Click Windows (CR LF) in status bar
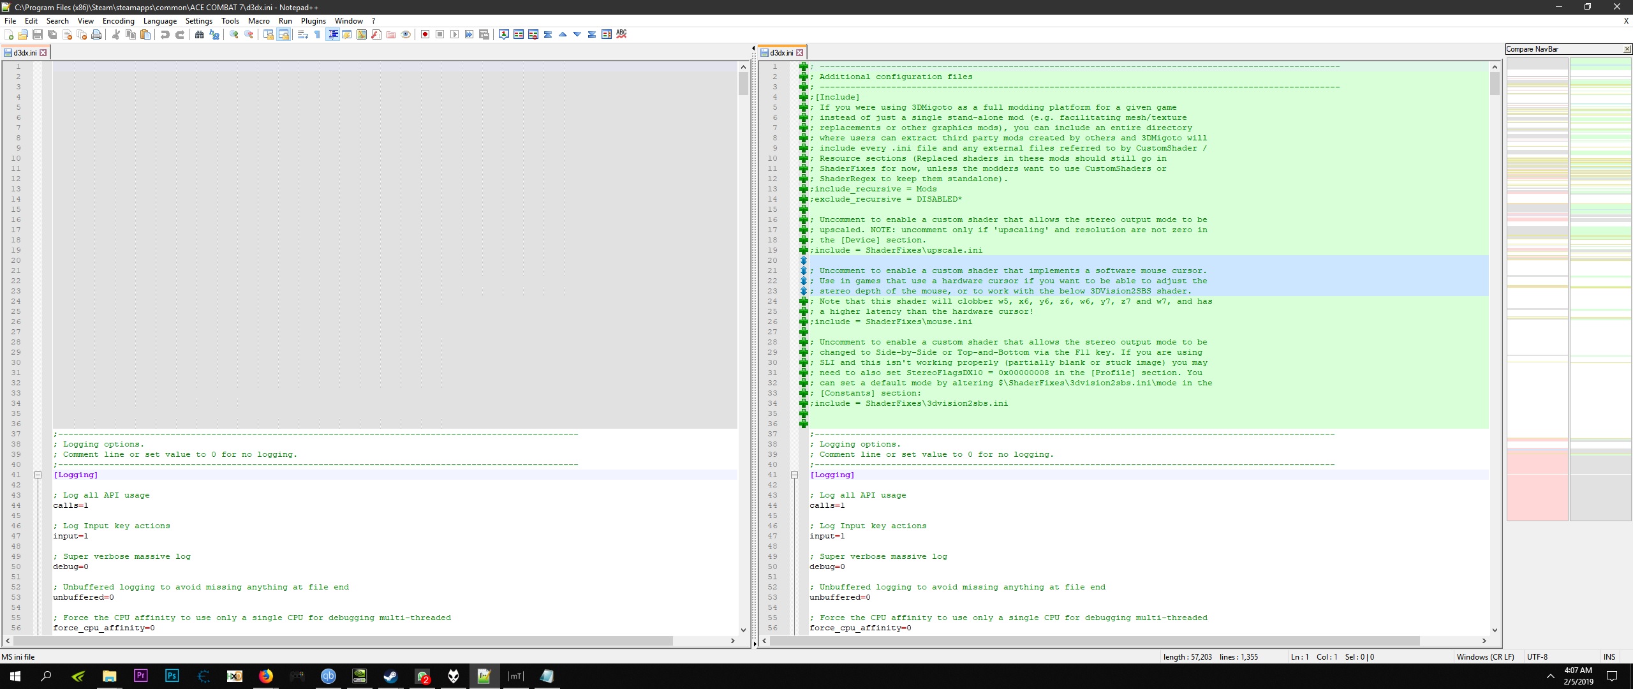This screenshot has width=1633, height=689. (x=1485, y=656)
